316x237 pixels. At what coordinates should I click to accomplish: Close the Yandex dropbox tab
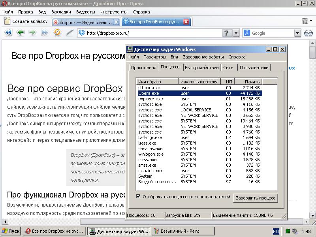tap(116, 22)
